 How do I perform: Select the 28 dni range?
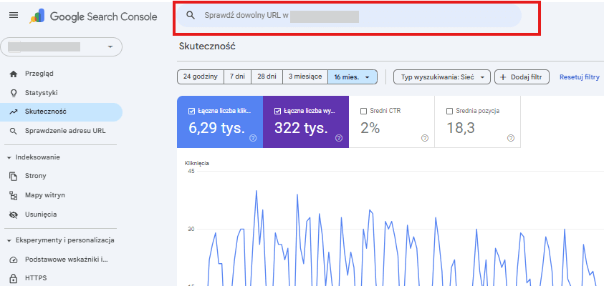(x=267, y=77)
